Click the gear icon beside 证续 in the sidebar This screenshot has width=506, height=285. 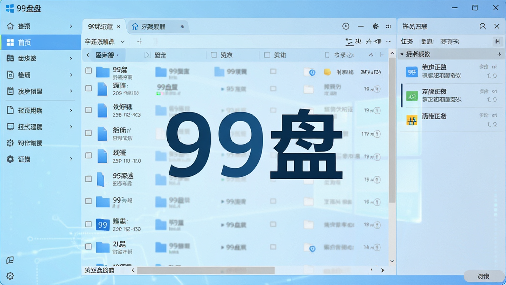[x=10, y=159]
